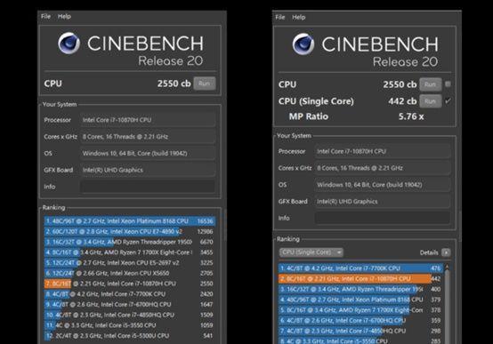Image resolution: width=493 pixels, height=344 pixels.
Task: Click MP Ratio value 5.76 x
Action: (411, 116)
